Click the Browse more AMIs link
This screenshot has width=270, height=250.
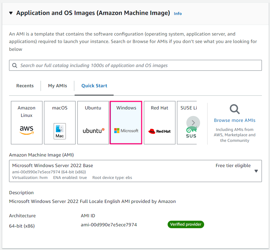pyautogui.click(x=234, y=120)
